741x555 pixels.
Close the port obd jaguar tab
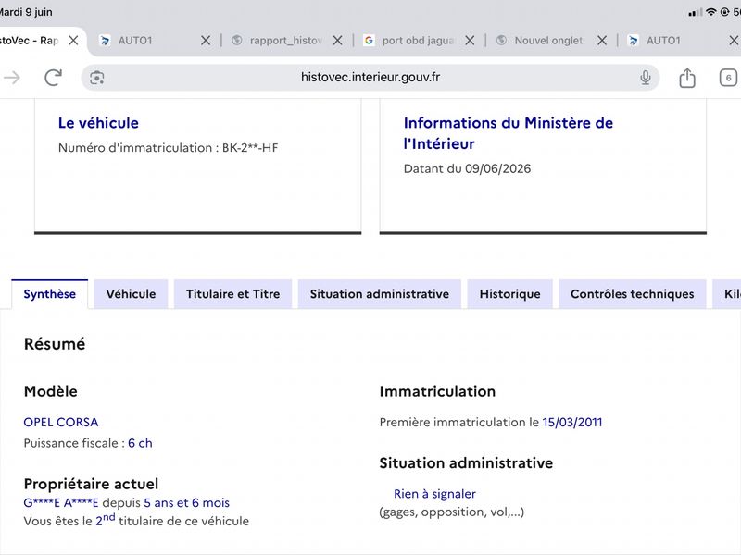470,41
